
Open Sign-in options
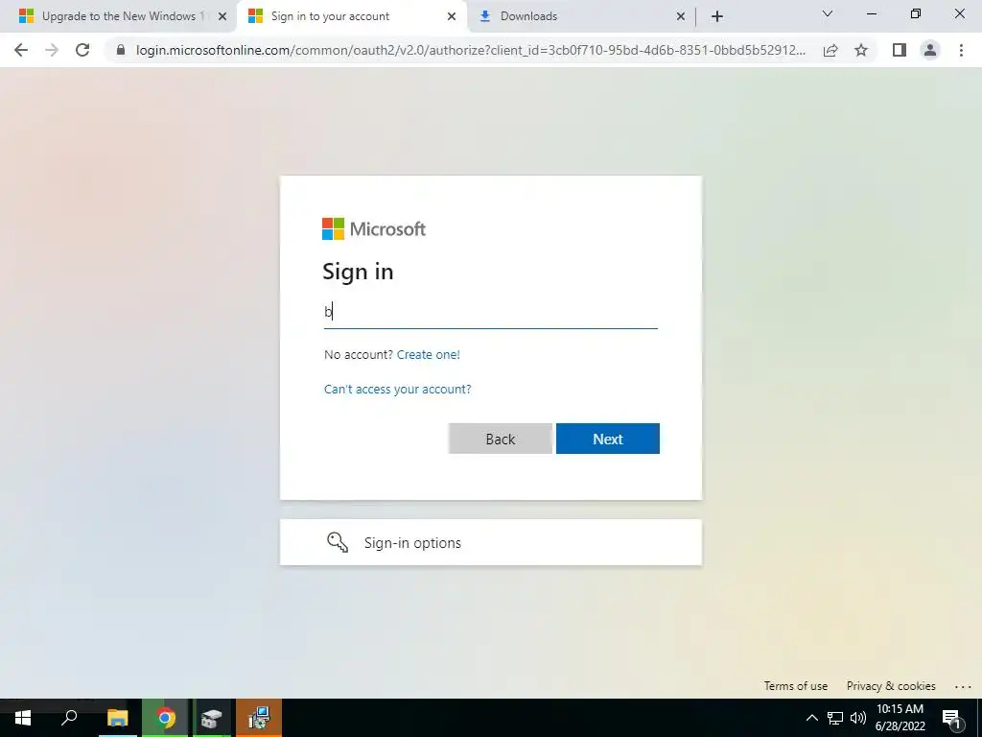pyautogui.click(x=490, y=542)
